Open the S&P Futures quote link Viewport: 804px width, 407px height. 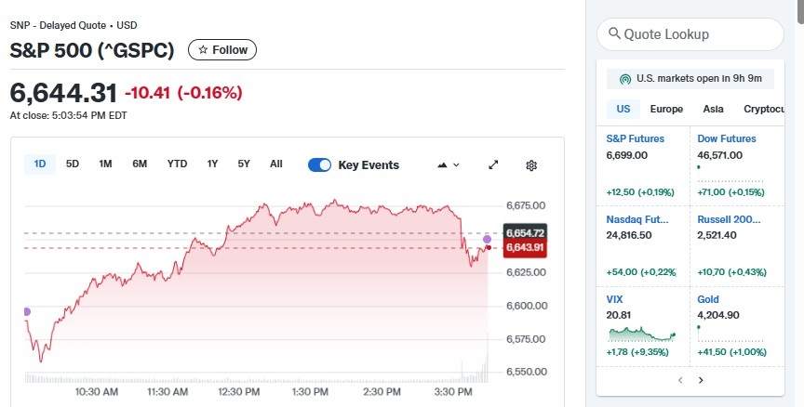pyautogui.click(x=636, y=138)
